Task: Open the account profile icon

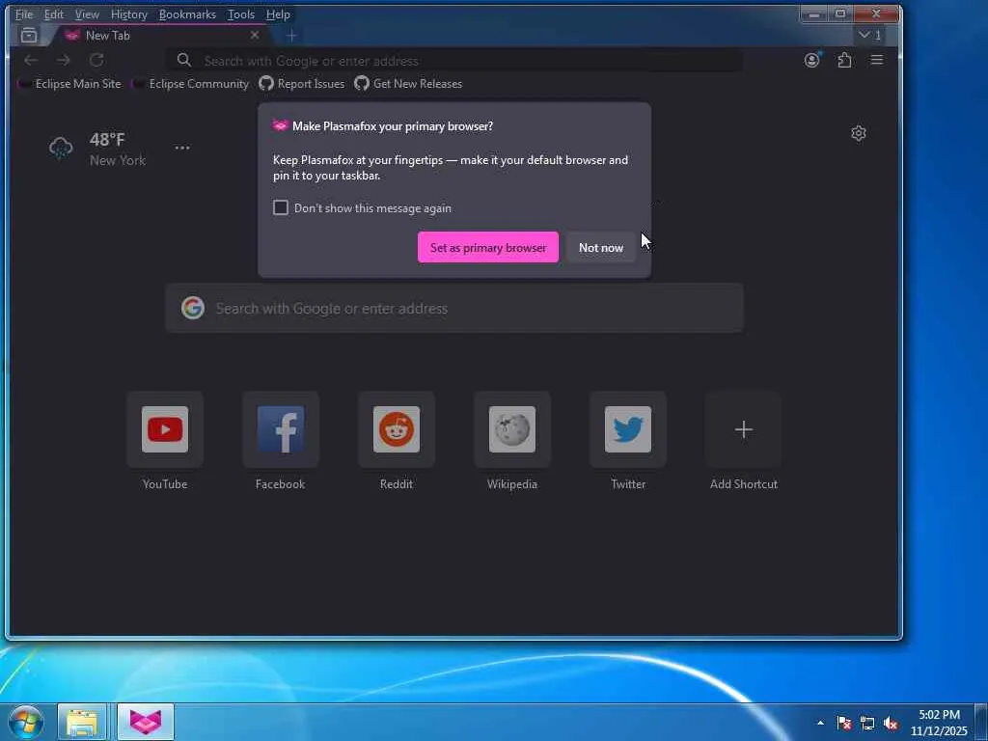Action: (811, 60)
